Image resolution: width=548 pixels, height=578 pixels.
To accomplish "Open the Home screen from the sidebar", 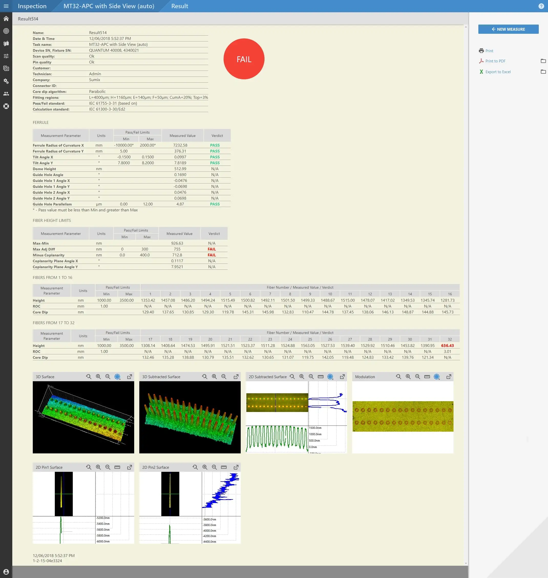I will [6, 19].
